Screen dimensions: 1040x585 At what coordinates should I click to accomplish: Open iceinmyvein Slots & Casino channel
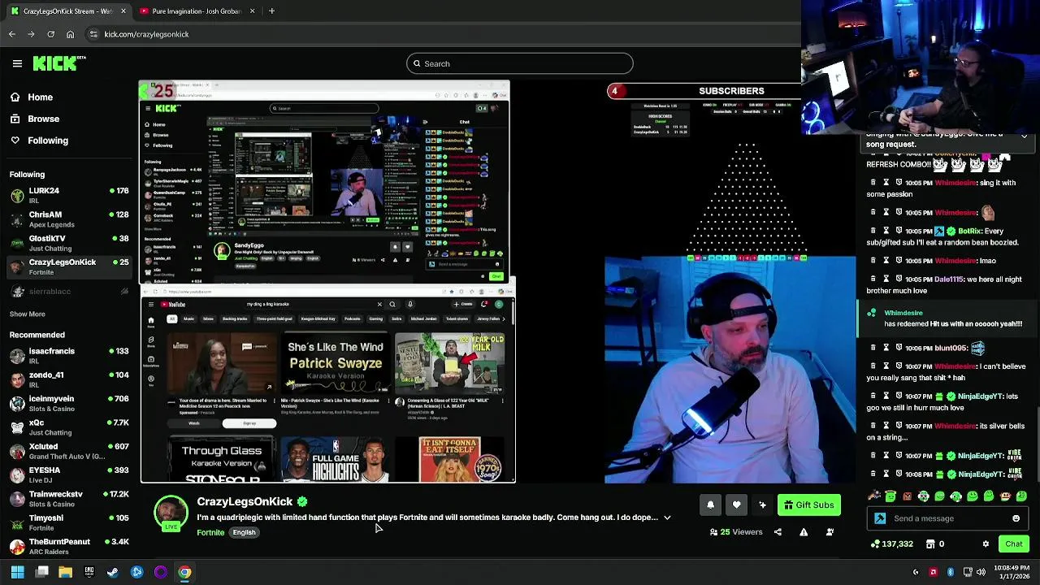68,403
